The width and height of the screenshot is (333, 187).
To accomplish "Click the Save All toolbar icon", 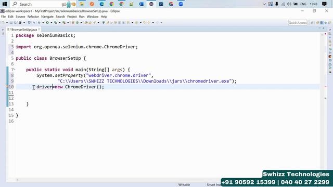I will point(15,22).
